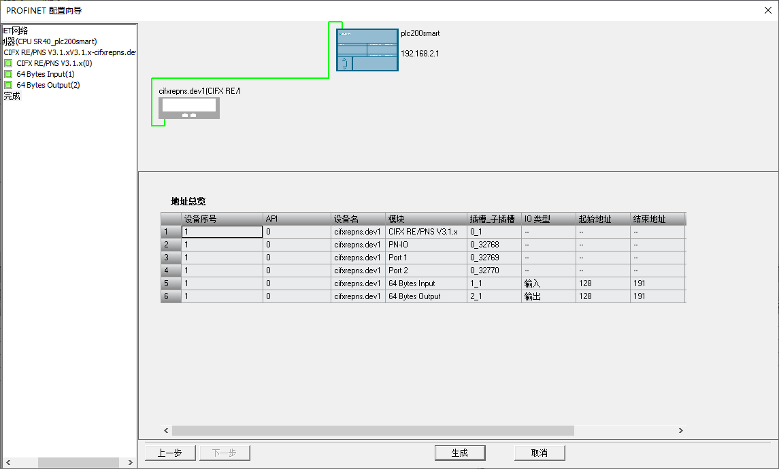Screen dimensions: 779x469
Task: Select the CPU SR40_plc200smart controller node
Action: 50,41
